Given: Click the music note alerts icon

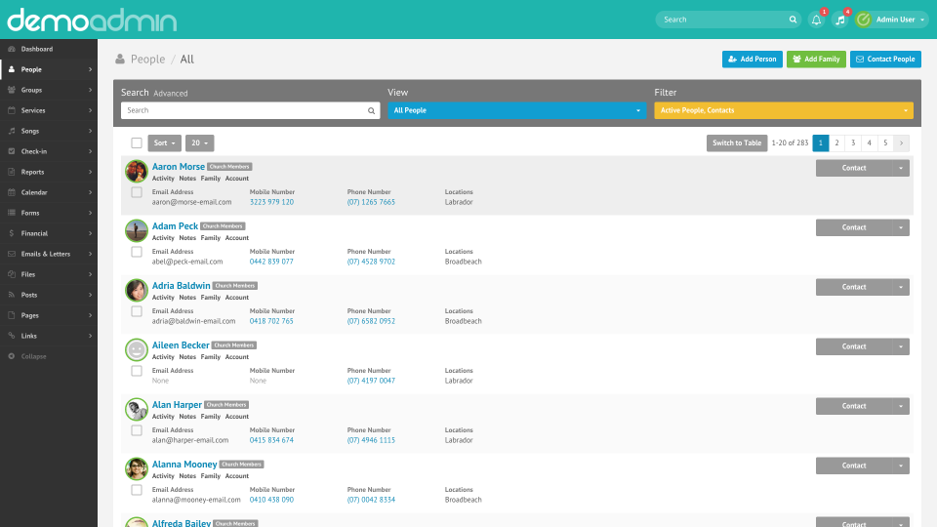Looking at the screenshot, I should click(839, 20).
